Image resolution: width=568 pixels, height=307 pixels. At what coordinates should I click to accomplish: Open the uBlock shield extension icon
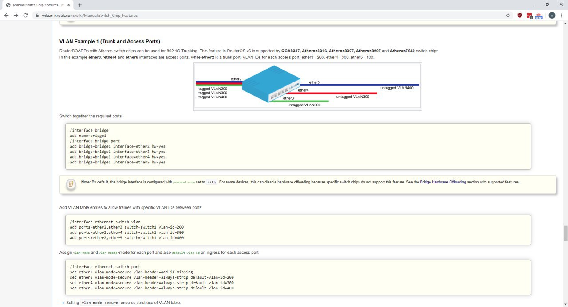pos(520,15)
